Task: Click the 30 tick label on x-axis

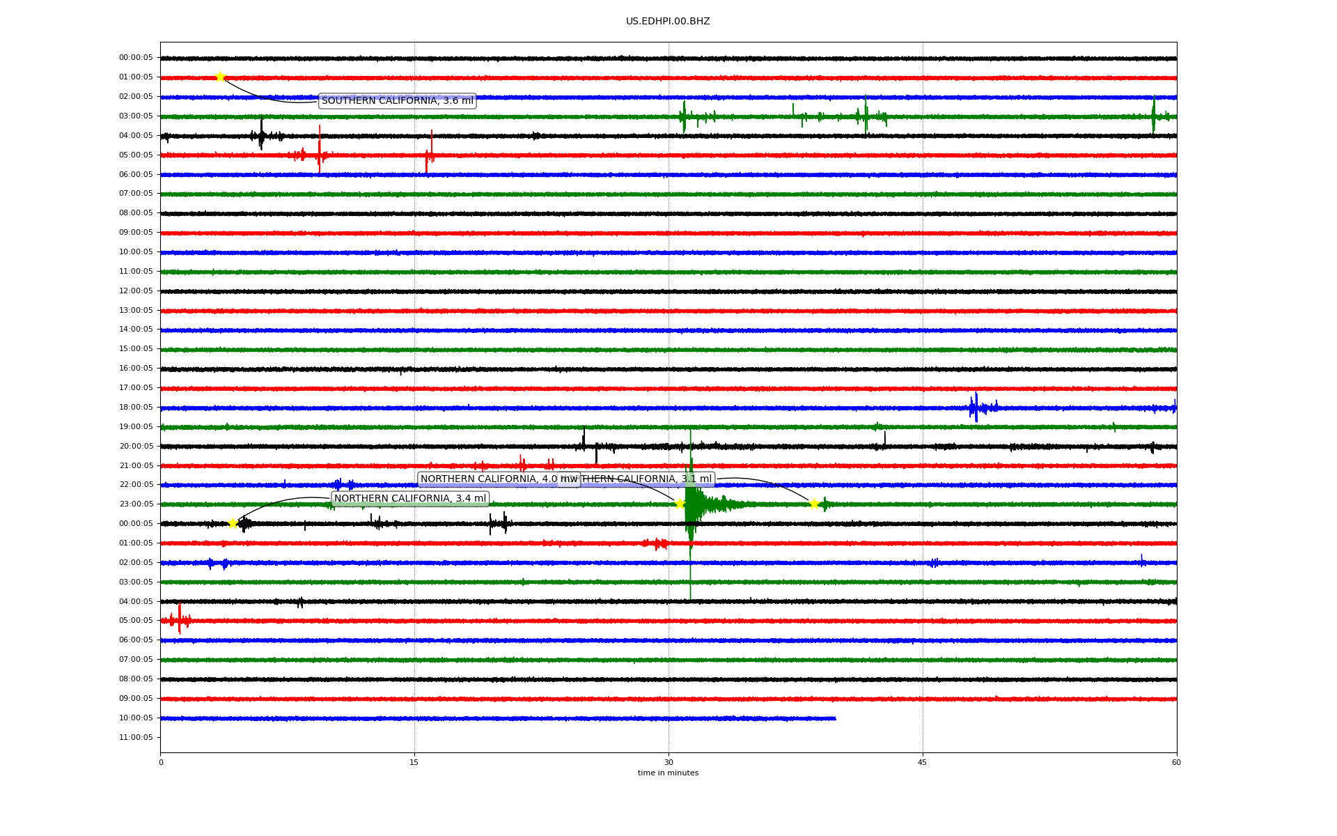Action: (668, 762)
